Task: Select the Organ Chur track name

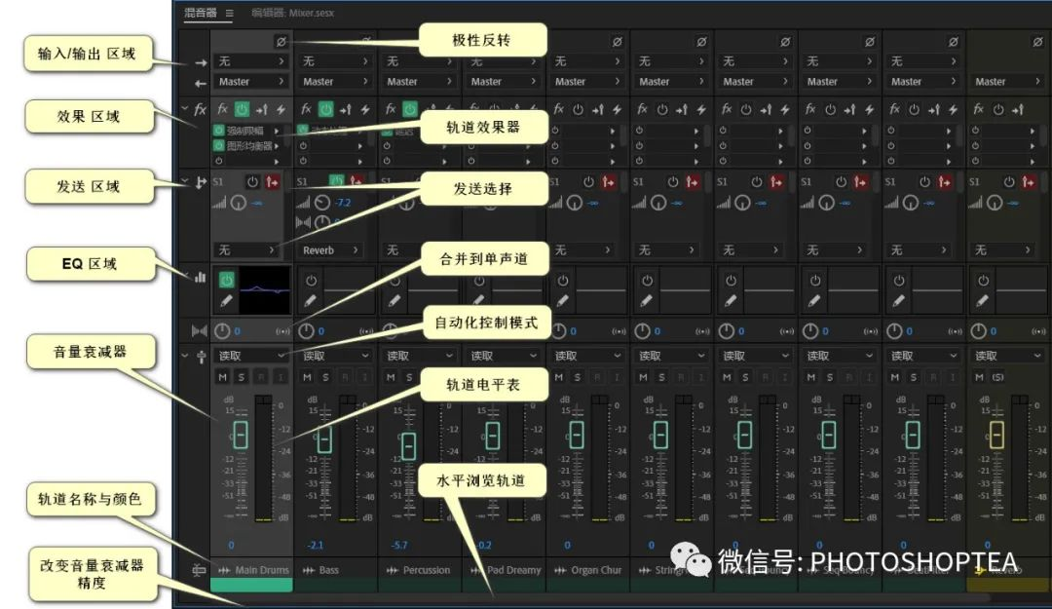Action: (596, 570)
